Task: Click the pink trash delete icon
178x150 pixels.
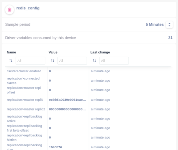Action: click(x=9, y=10)
